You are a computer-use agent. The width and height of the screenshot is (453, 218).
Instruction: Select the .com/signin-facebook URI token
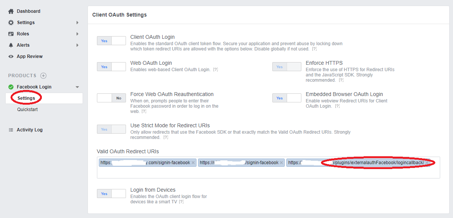[147, 163]
